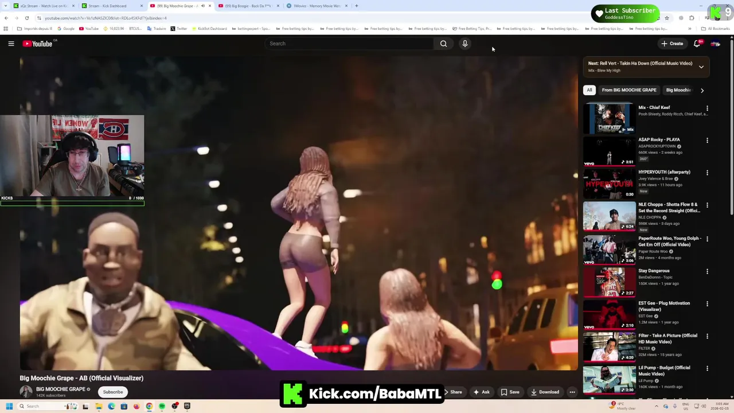The width and height of the screenshot is (734, 413).
Task: Subscribe to BIG MOOCHIE GRAPE
Action: pos(113,392)
